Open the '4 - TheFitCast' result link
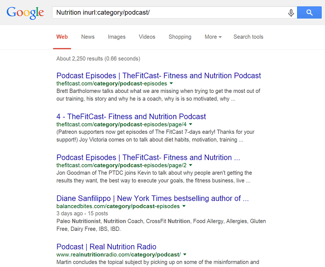 131,117
